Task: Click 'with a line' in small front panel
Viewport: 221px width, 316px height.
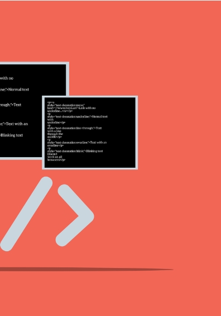Action: [x=54, y=131]
